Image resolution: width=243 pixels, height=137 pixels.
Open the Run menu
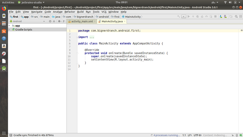click(88, 12)
